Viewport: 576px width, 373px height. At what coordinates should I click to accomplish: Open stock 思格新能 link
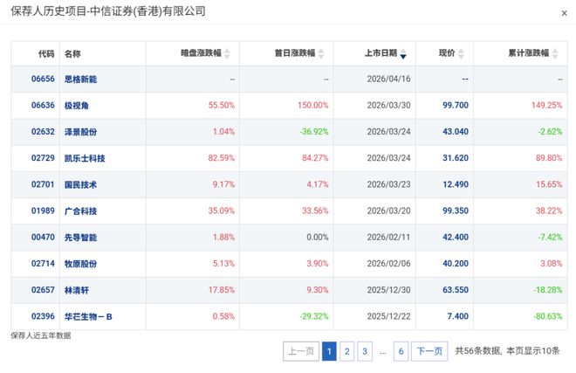[x=81, y=79]
